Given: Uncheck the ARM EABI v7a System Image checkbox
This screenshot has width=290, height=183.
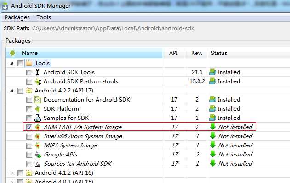Looking at the screenshot, I should (29, 127).
